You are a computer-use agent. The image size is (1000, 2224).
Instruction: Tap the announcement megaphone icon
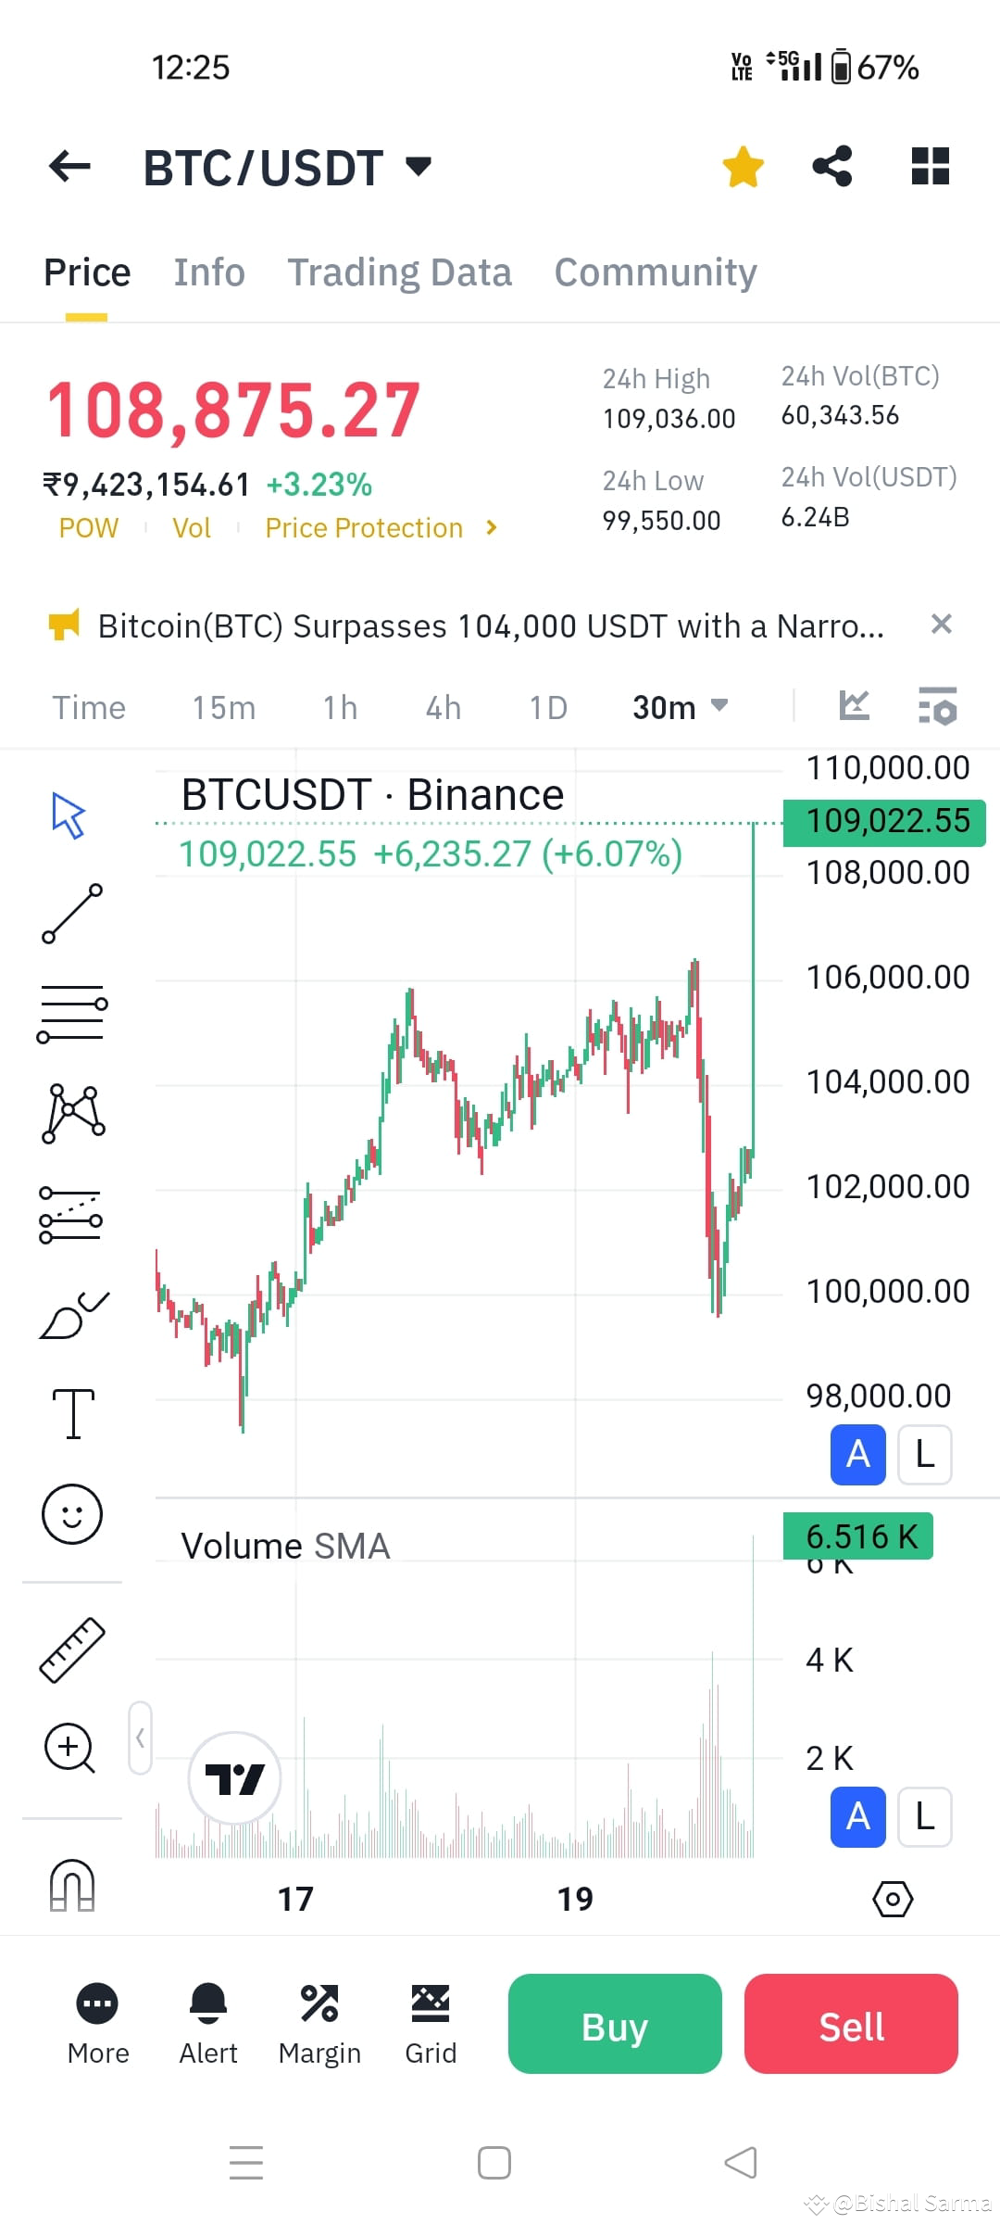point(64,625)
